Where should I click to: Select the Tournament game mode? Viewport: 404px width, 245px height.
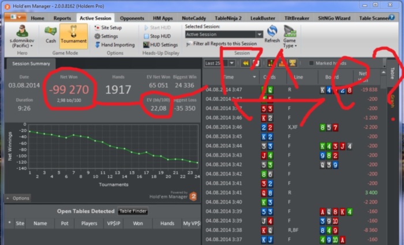click(x=73, y=36)
